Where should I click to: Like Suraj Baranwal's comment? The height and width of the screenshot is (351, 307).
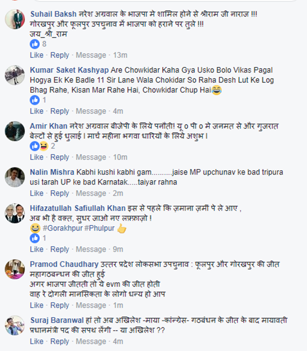(x=37, y=341)
